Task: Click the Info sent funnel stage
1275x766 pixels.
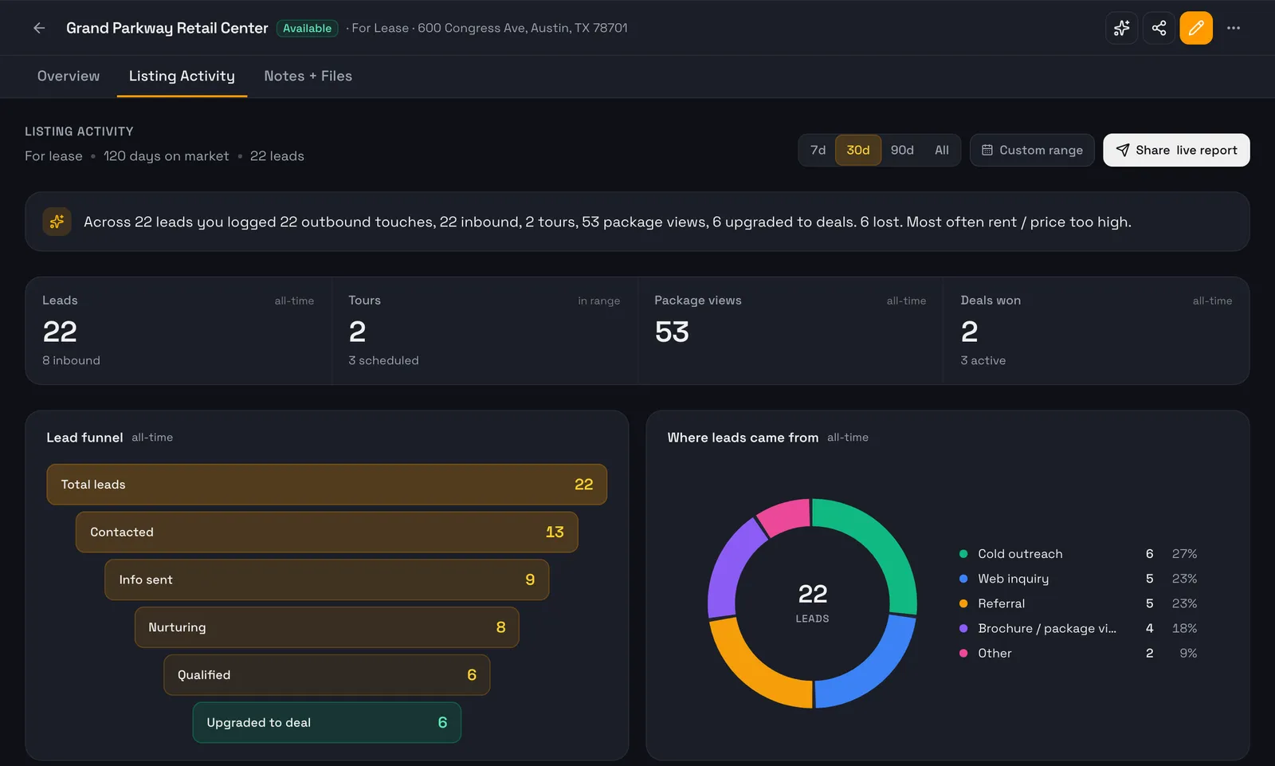Action: coord(327,579)
